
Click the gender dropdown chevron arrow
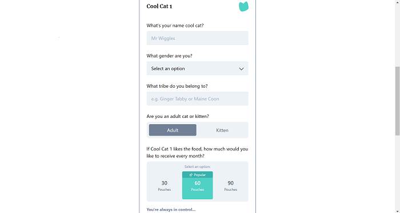pyautogui.click(x=241, y=69)
